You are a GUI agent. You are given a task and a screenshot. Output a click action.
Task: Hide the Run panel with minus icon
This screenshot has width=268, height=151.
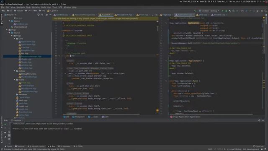coord(263,120)
